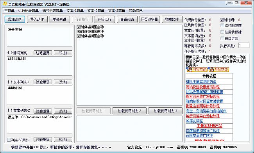This screenshot has width=254, height=153.
Task: Click into the 账号密码 text box
Action: click(x=39, y=37)
